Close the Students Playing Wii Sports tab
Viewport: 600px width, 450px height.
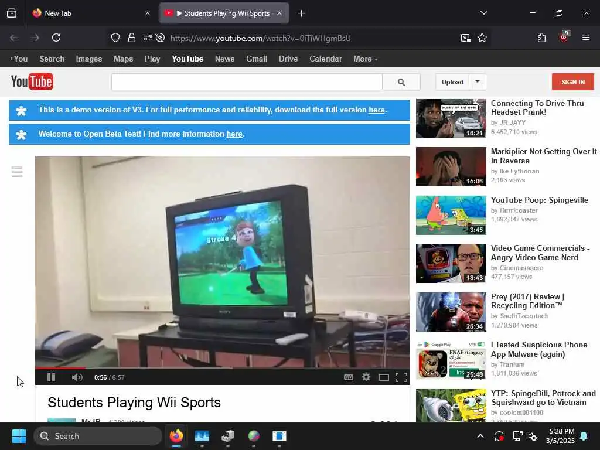[x=279, y=13]
